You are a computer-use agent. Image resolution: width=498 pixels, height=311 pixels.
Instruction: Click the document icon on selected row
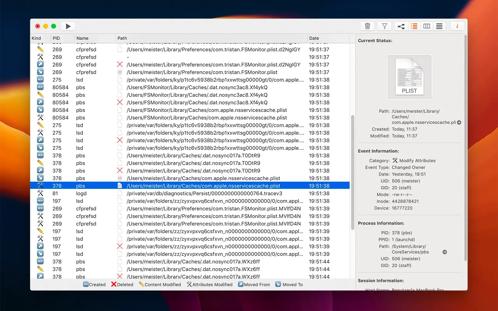coord(120,186)
